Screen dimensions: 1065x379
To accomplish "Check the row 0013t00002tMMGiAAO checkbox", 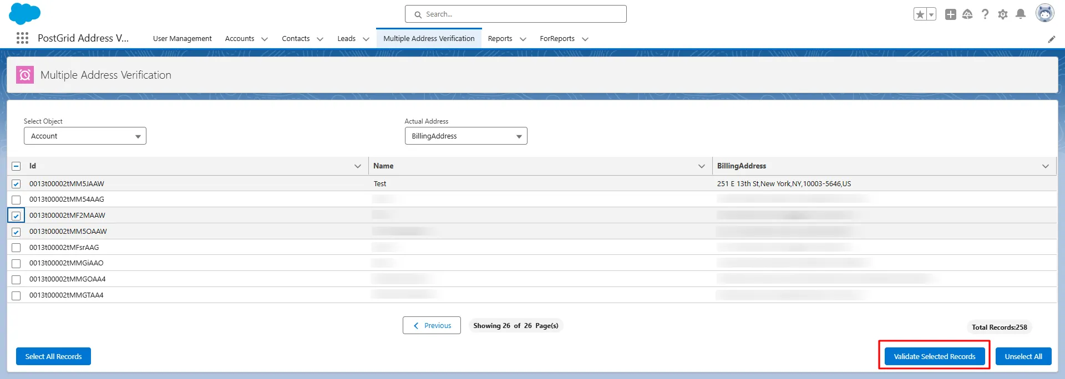I will pyautogui.click(x=16, y=263).
